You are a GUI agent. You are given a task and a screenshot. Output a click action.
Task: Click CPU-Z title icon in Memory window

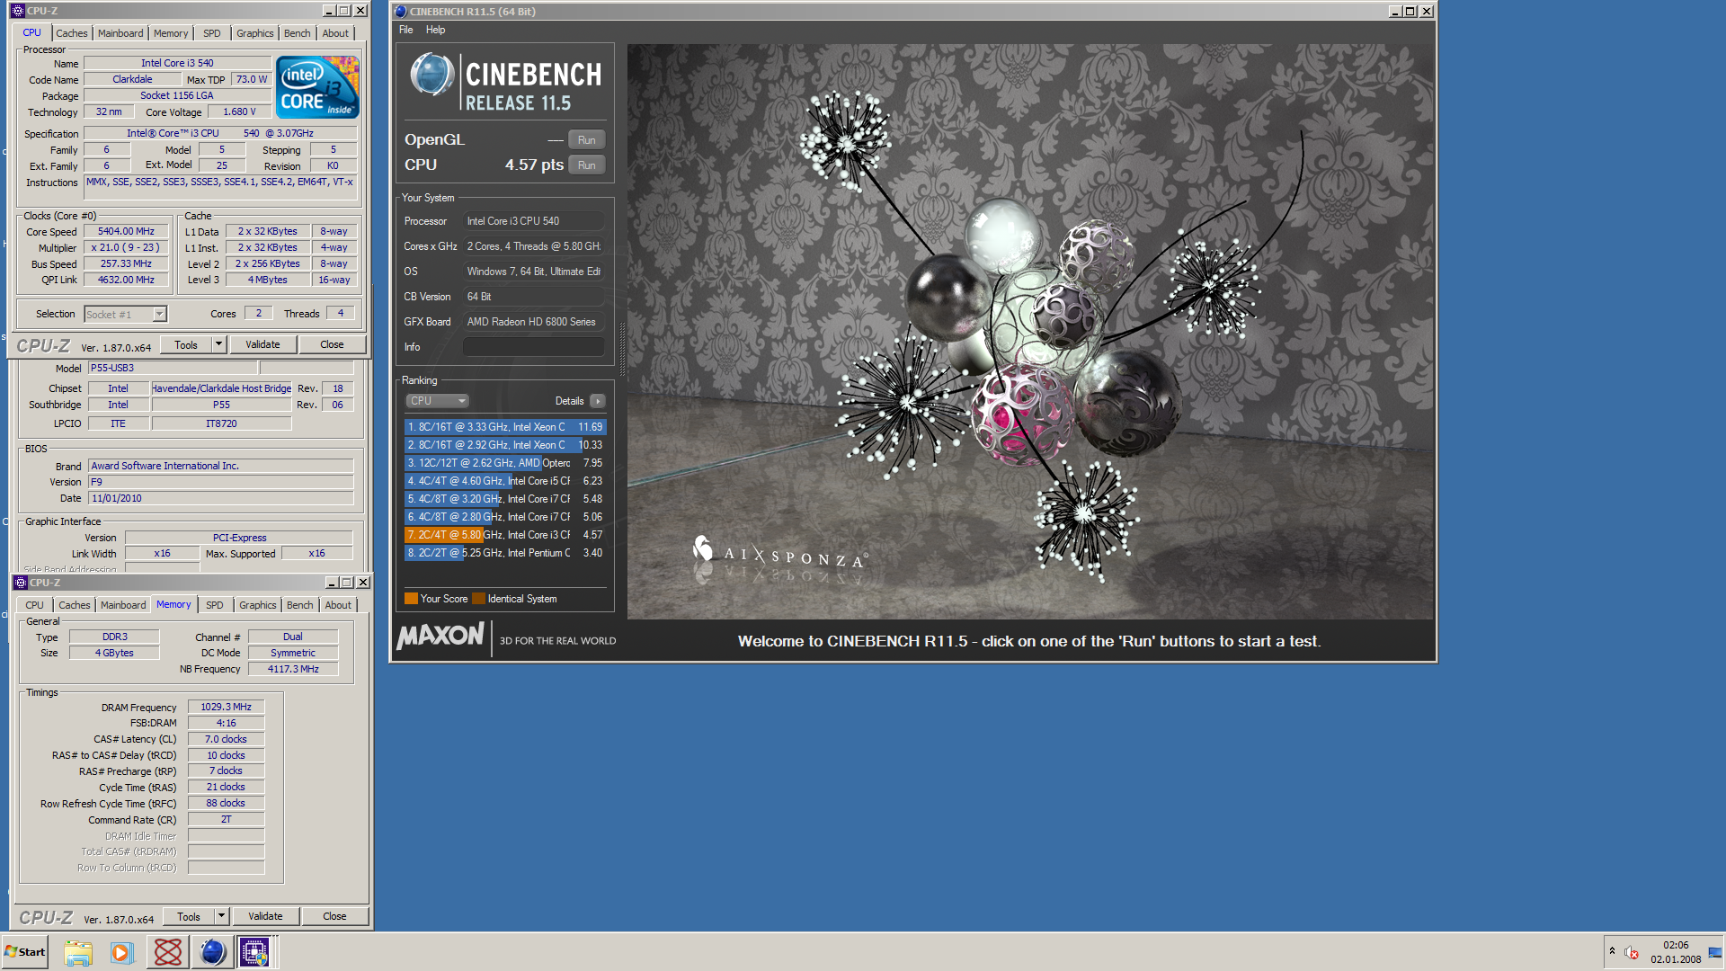[21, 583]
